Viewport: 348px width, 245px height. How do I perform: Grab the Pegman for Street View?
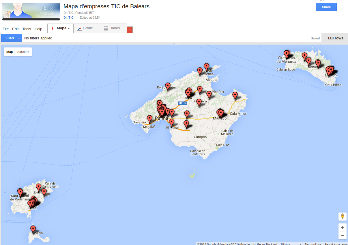(342, 217)
